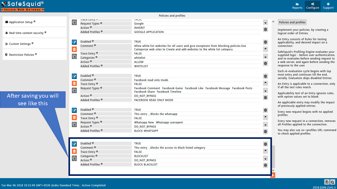Image resolution: width=337 pixels, height=189 pixels.
Task: Click the BLOCK BLACKLIST profile value
Action: point(146,165)
